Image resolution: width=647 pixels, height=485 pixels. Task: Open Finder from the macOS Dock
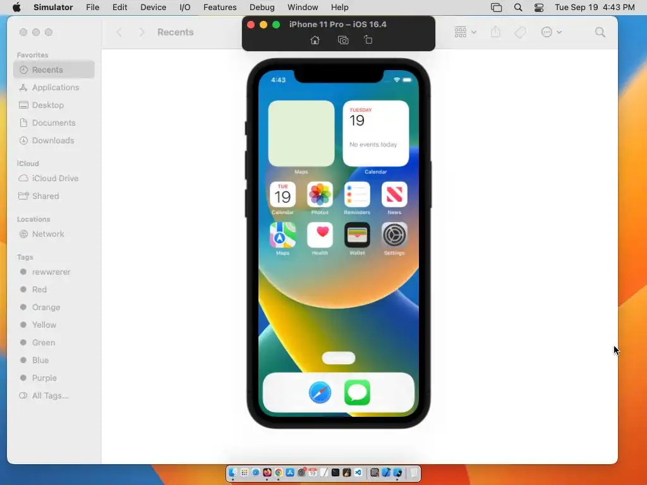(233, 472)
